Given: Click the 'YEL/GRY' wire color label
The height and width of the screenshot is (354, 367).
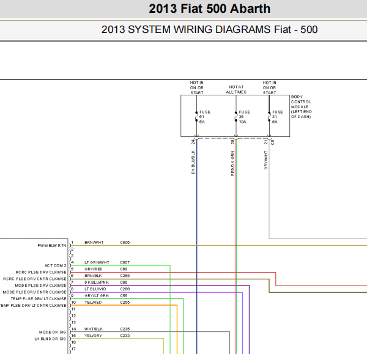Looking at the screenshot, I should (93, 336).
